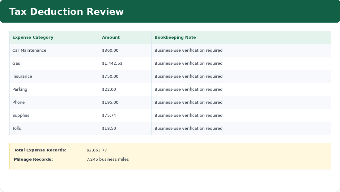This screenshot has width=340, height=192.
Task: Select the $75.74 amount
Action: tap(109, 115)
